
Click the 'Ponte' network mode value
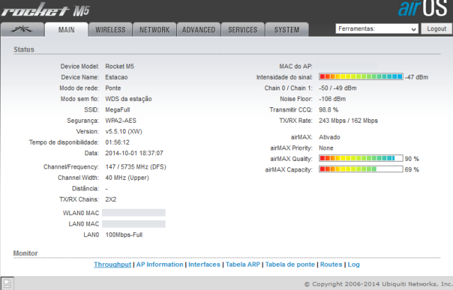(x=113, y=88)
